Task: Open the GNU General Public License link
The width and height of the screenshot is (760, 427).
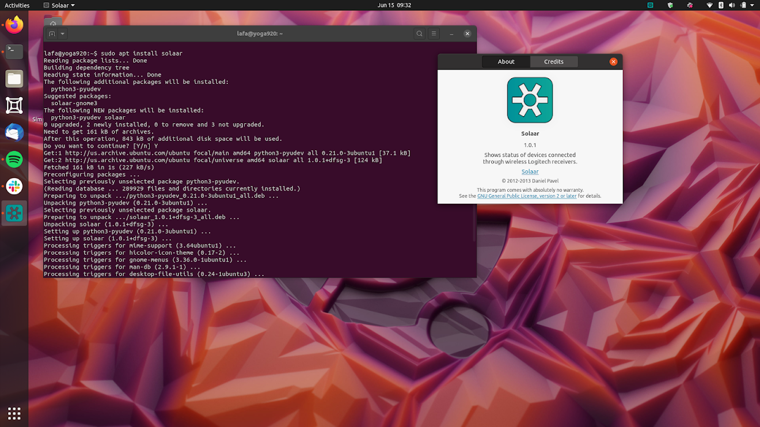Action: point(526,196)
